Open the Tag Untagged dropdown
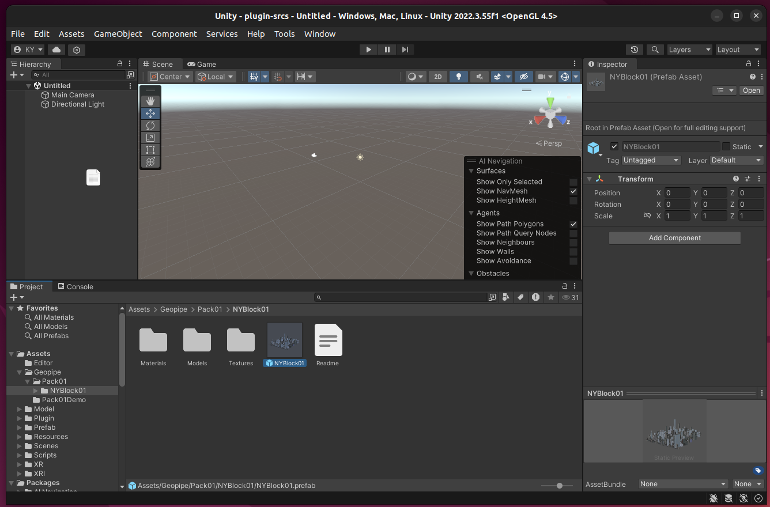This screenshot has height=507, width=770. [x=651, y=160]
